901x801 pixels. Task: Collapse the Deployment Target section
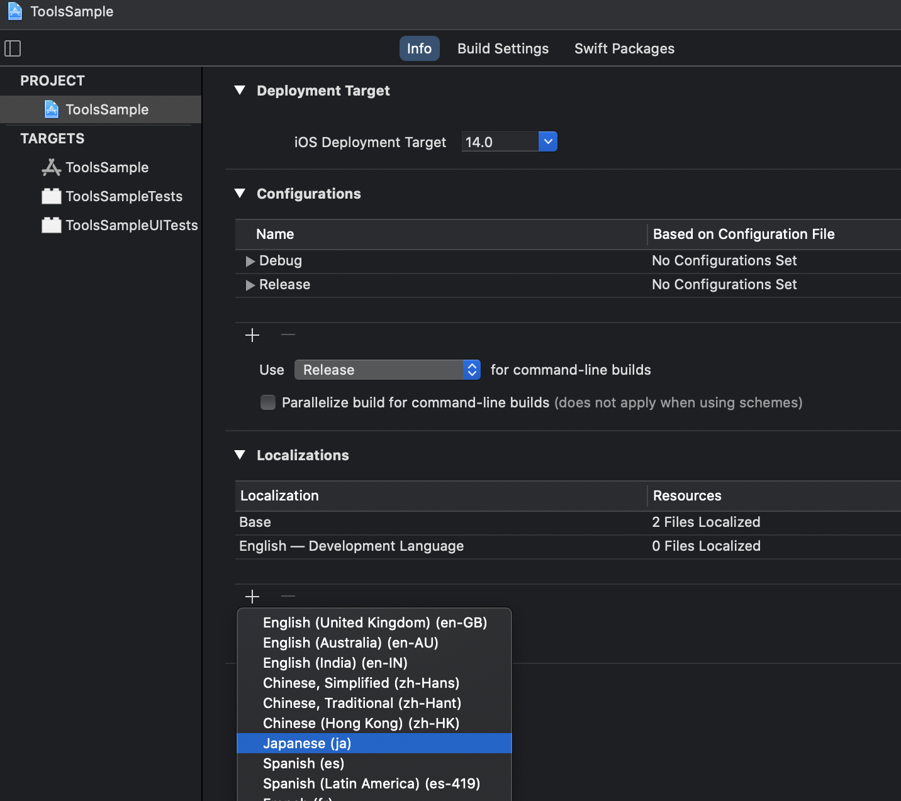(x=240, y=91)
